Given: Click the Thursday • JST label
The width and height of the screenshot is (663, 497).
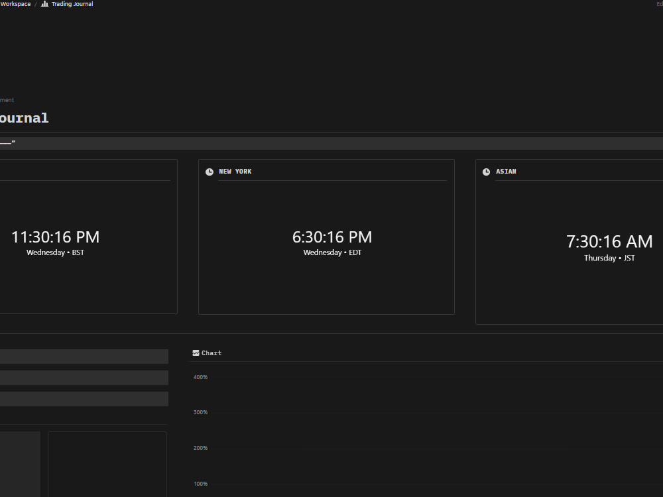Looking at the screenshot, I should tap(609, 258).
